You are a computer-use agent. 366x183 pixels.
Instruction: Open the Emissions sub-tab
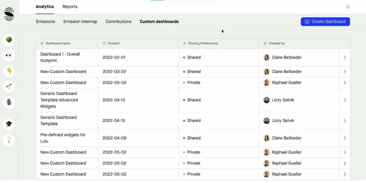click(x=45, y=22)
